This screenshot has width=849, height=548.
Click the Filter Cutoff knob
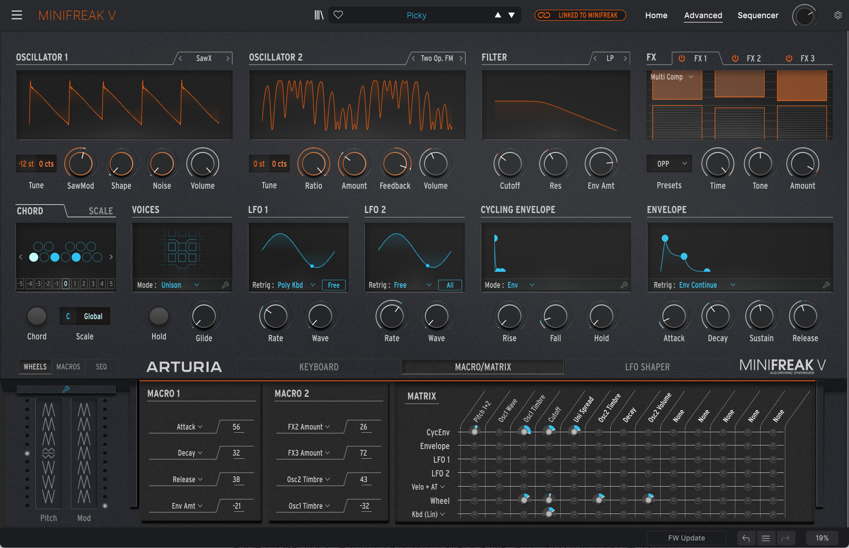[510, 164]
